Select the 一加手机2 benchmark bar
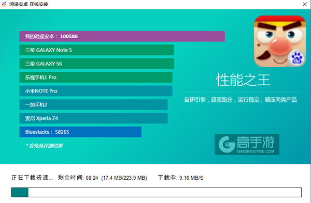The height and width of the screenshot is (203, 311). click(93, 104)
